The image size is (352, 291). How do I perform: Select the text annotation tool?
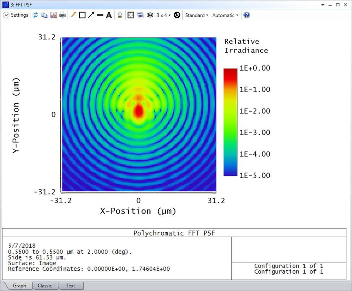[x=109, y=15]
